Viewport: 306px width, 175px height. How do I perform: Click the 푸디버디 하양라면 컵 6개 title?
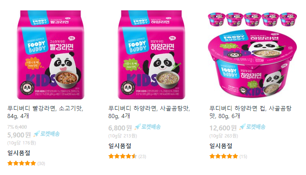[250, 112]
